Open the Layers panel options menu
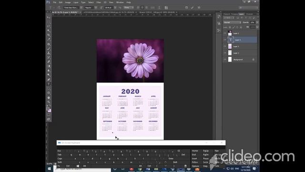The height and width of the screenshot is (172, 305). point(257,14)
